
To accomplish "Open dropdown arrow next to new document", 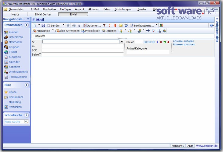I will pyautogui.click(x=39, y=25).
